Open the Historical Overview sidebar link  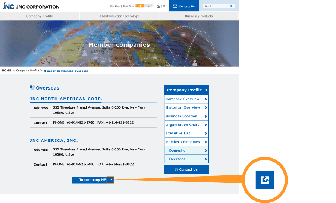(x=186, y=107)
